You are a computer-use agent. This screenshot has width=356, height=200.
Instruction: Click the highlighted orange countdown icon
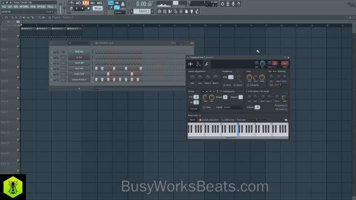86,3
